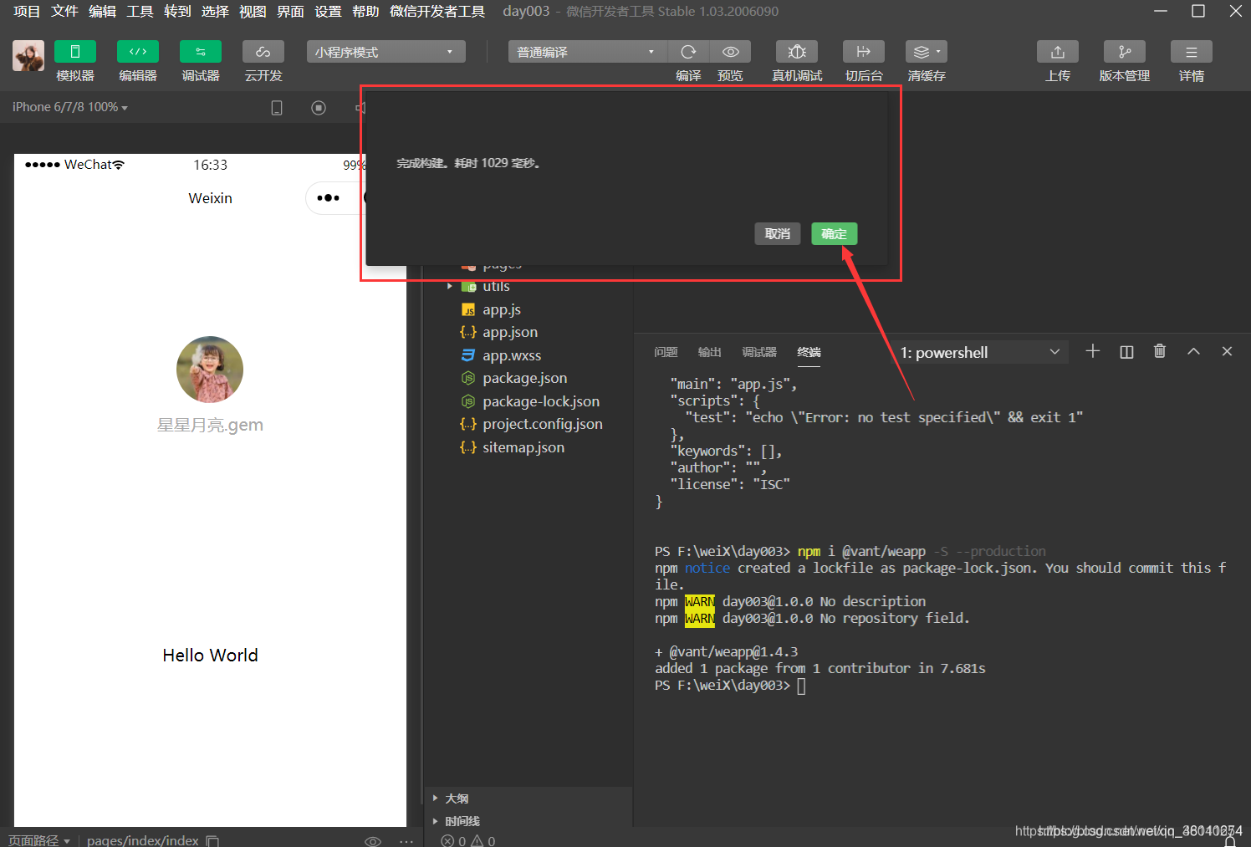Image resolution: width=1251 pixels, height=847 pixels.
Task: Click the 上传 upload icon
Action: (x=1058, y=52)
